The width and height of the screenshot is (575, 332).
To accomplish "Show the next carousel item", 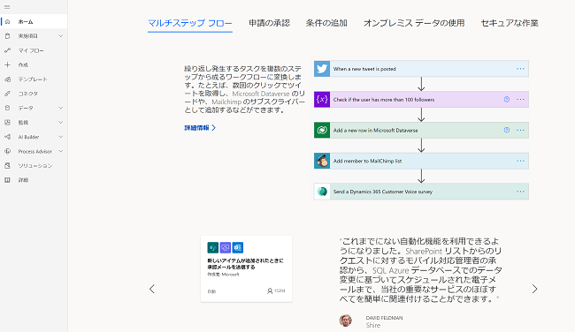I will tap(534, 289).
